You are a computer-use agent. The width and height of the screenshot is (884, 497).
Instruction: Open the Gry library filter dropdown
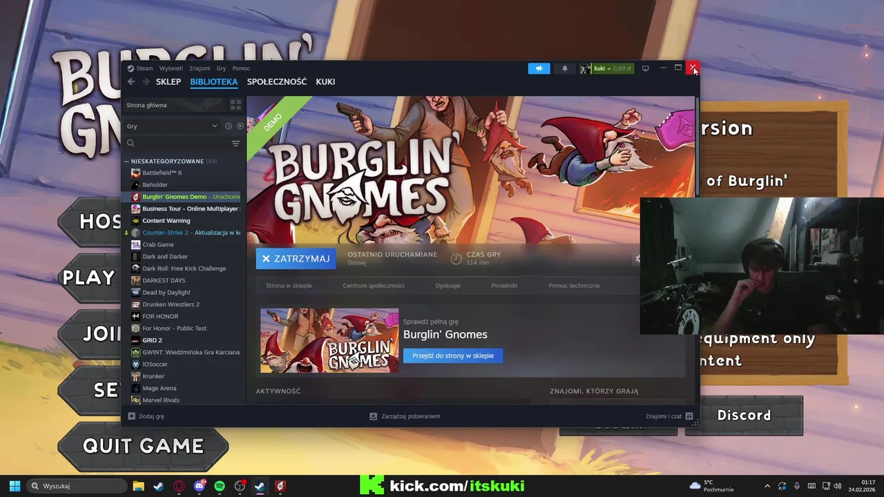(172, 126)
